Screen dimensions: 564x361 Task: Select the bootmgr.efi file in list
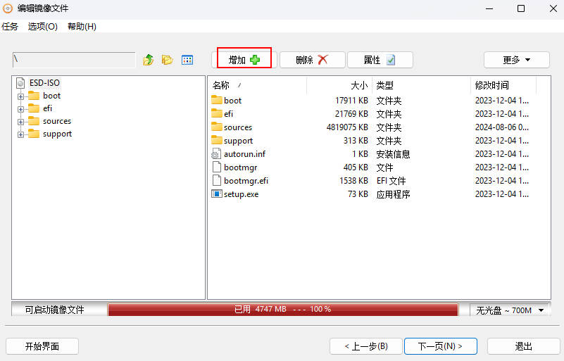pyautogui.click(x=246, y=180)
